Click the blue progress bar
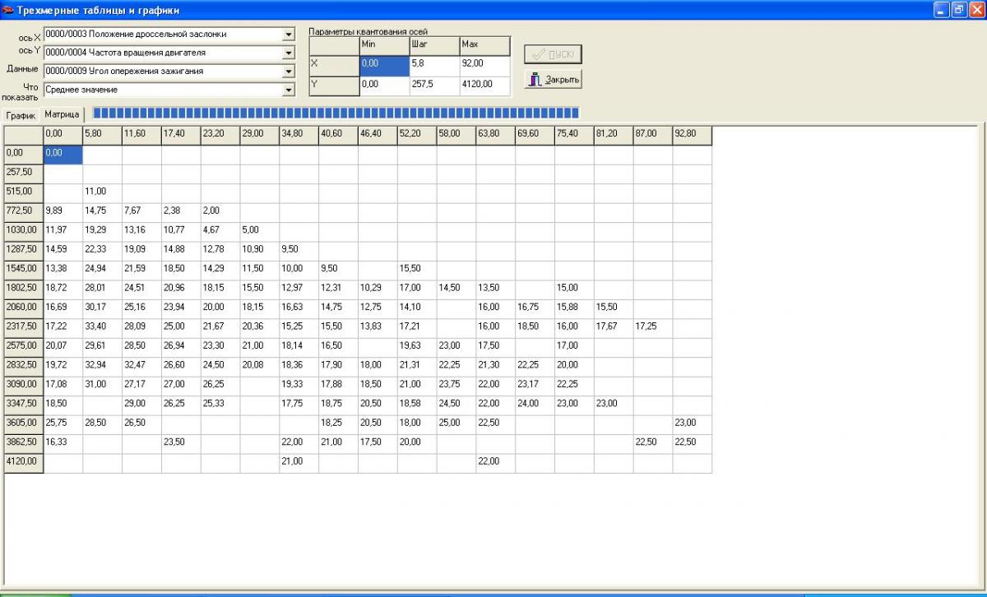This screenshot has height=597, width=987. tap(336, 113)
